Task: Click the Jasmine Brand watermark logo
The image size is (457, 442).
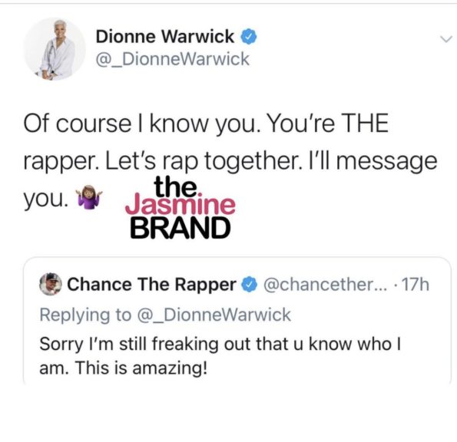Action: [x=180, y=207]
